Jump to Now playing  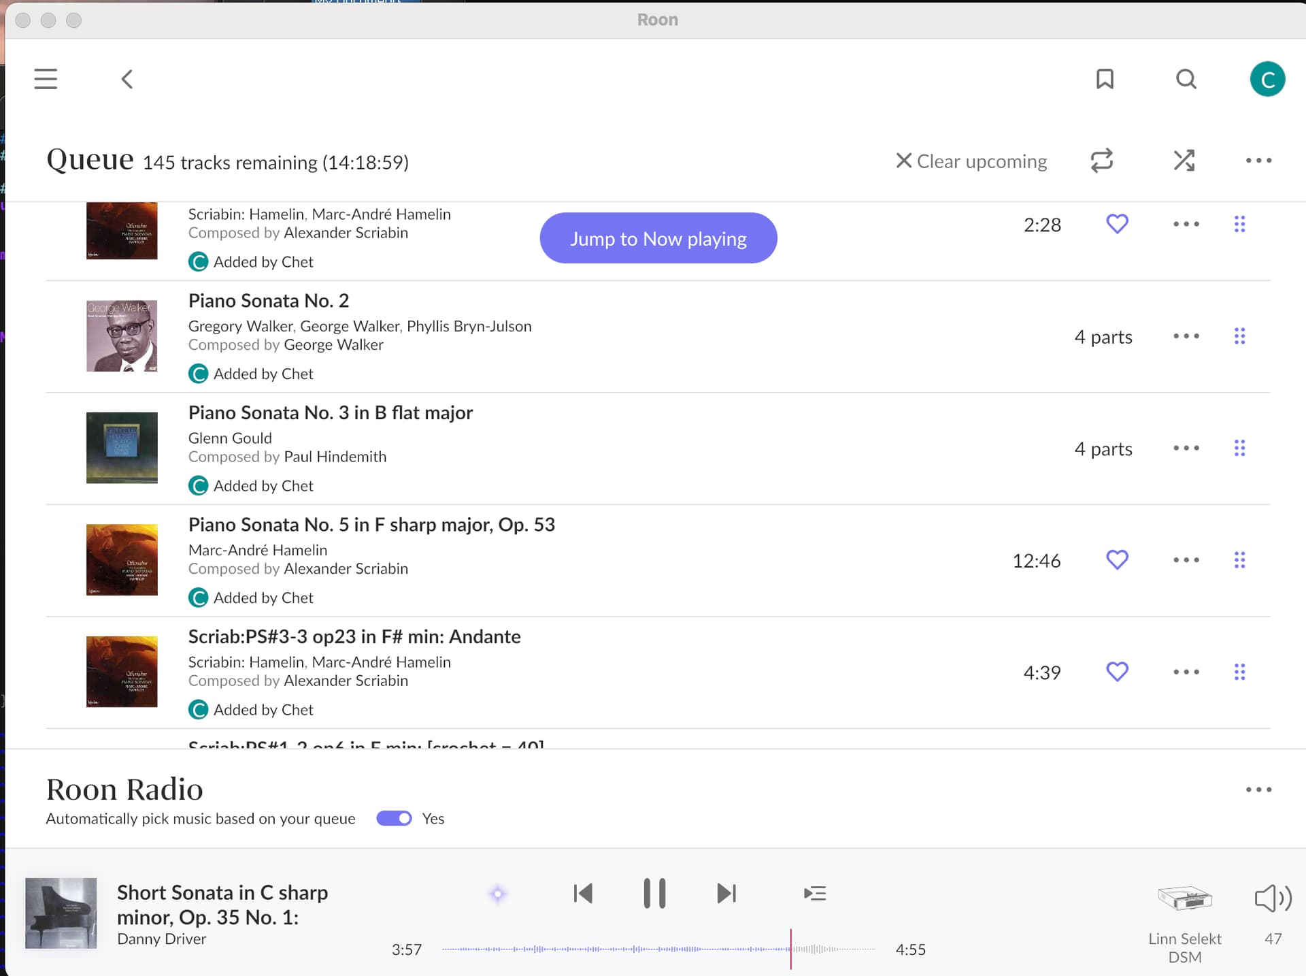(658, 238)
